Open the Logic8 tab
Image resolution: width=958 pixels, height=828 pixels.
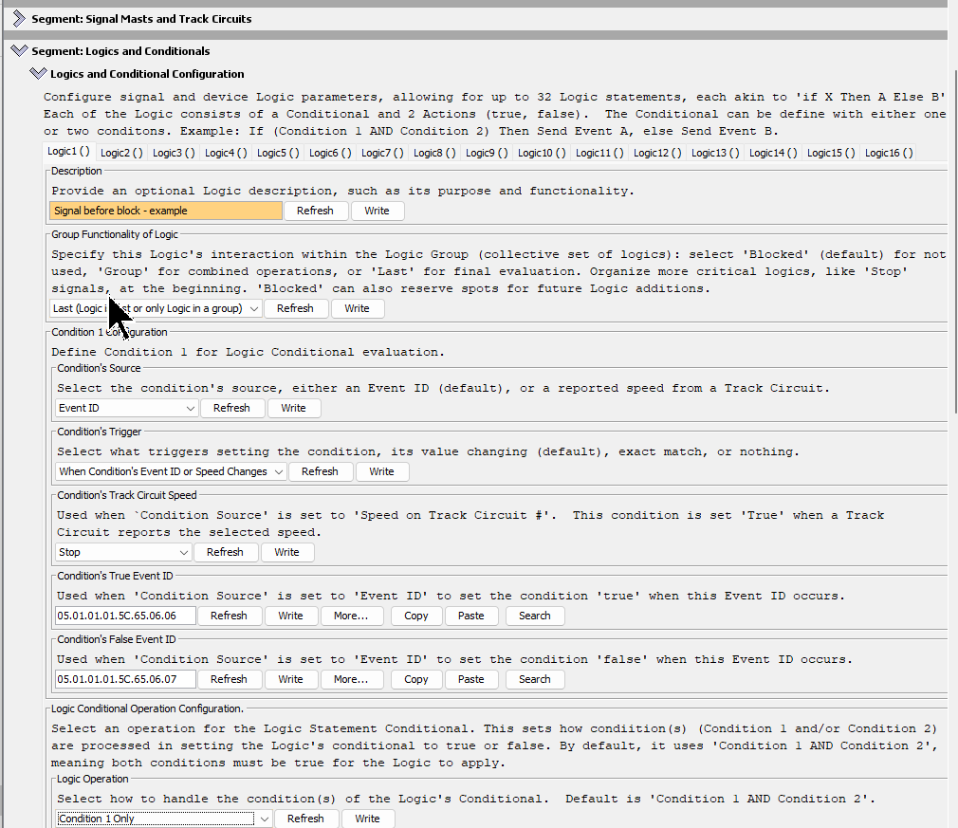434,153
